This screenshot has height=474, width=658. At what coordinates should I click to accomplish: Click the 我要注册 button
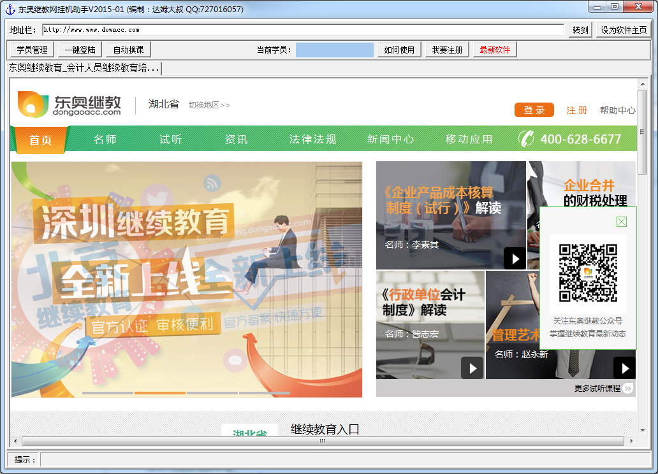[447, 48]
